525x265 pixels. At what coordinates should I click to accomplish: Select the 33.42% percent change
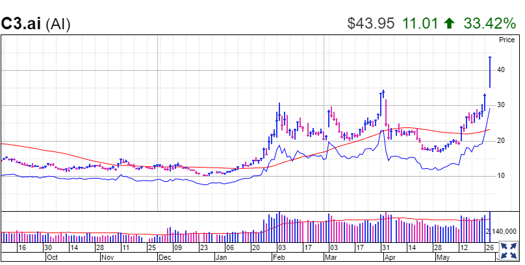(x=489, y=23)
